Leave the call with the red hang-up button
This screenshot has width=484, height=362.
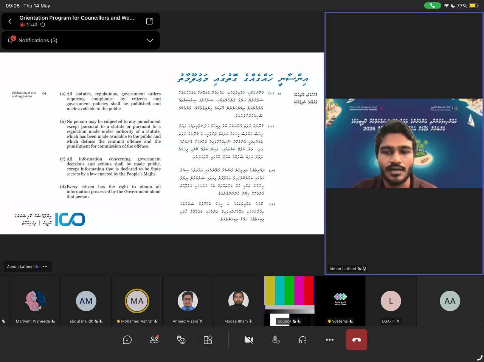click(x=357, y=340)
